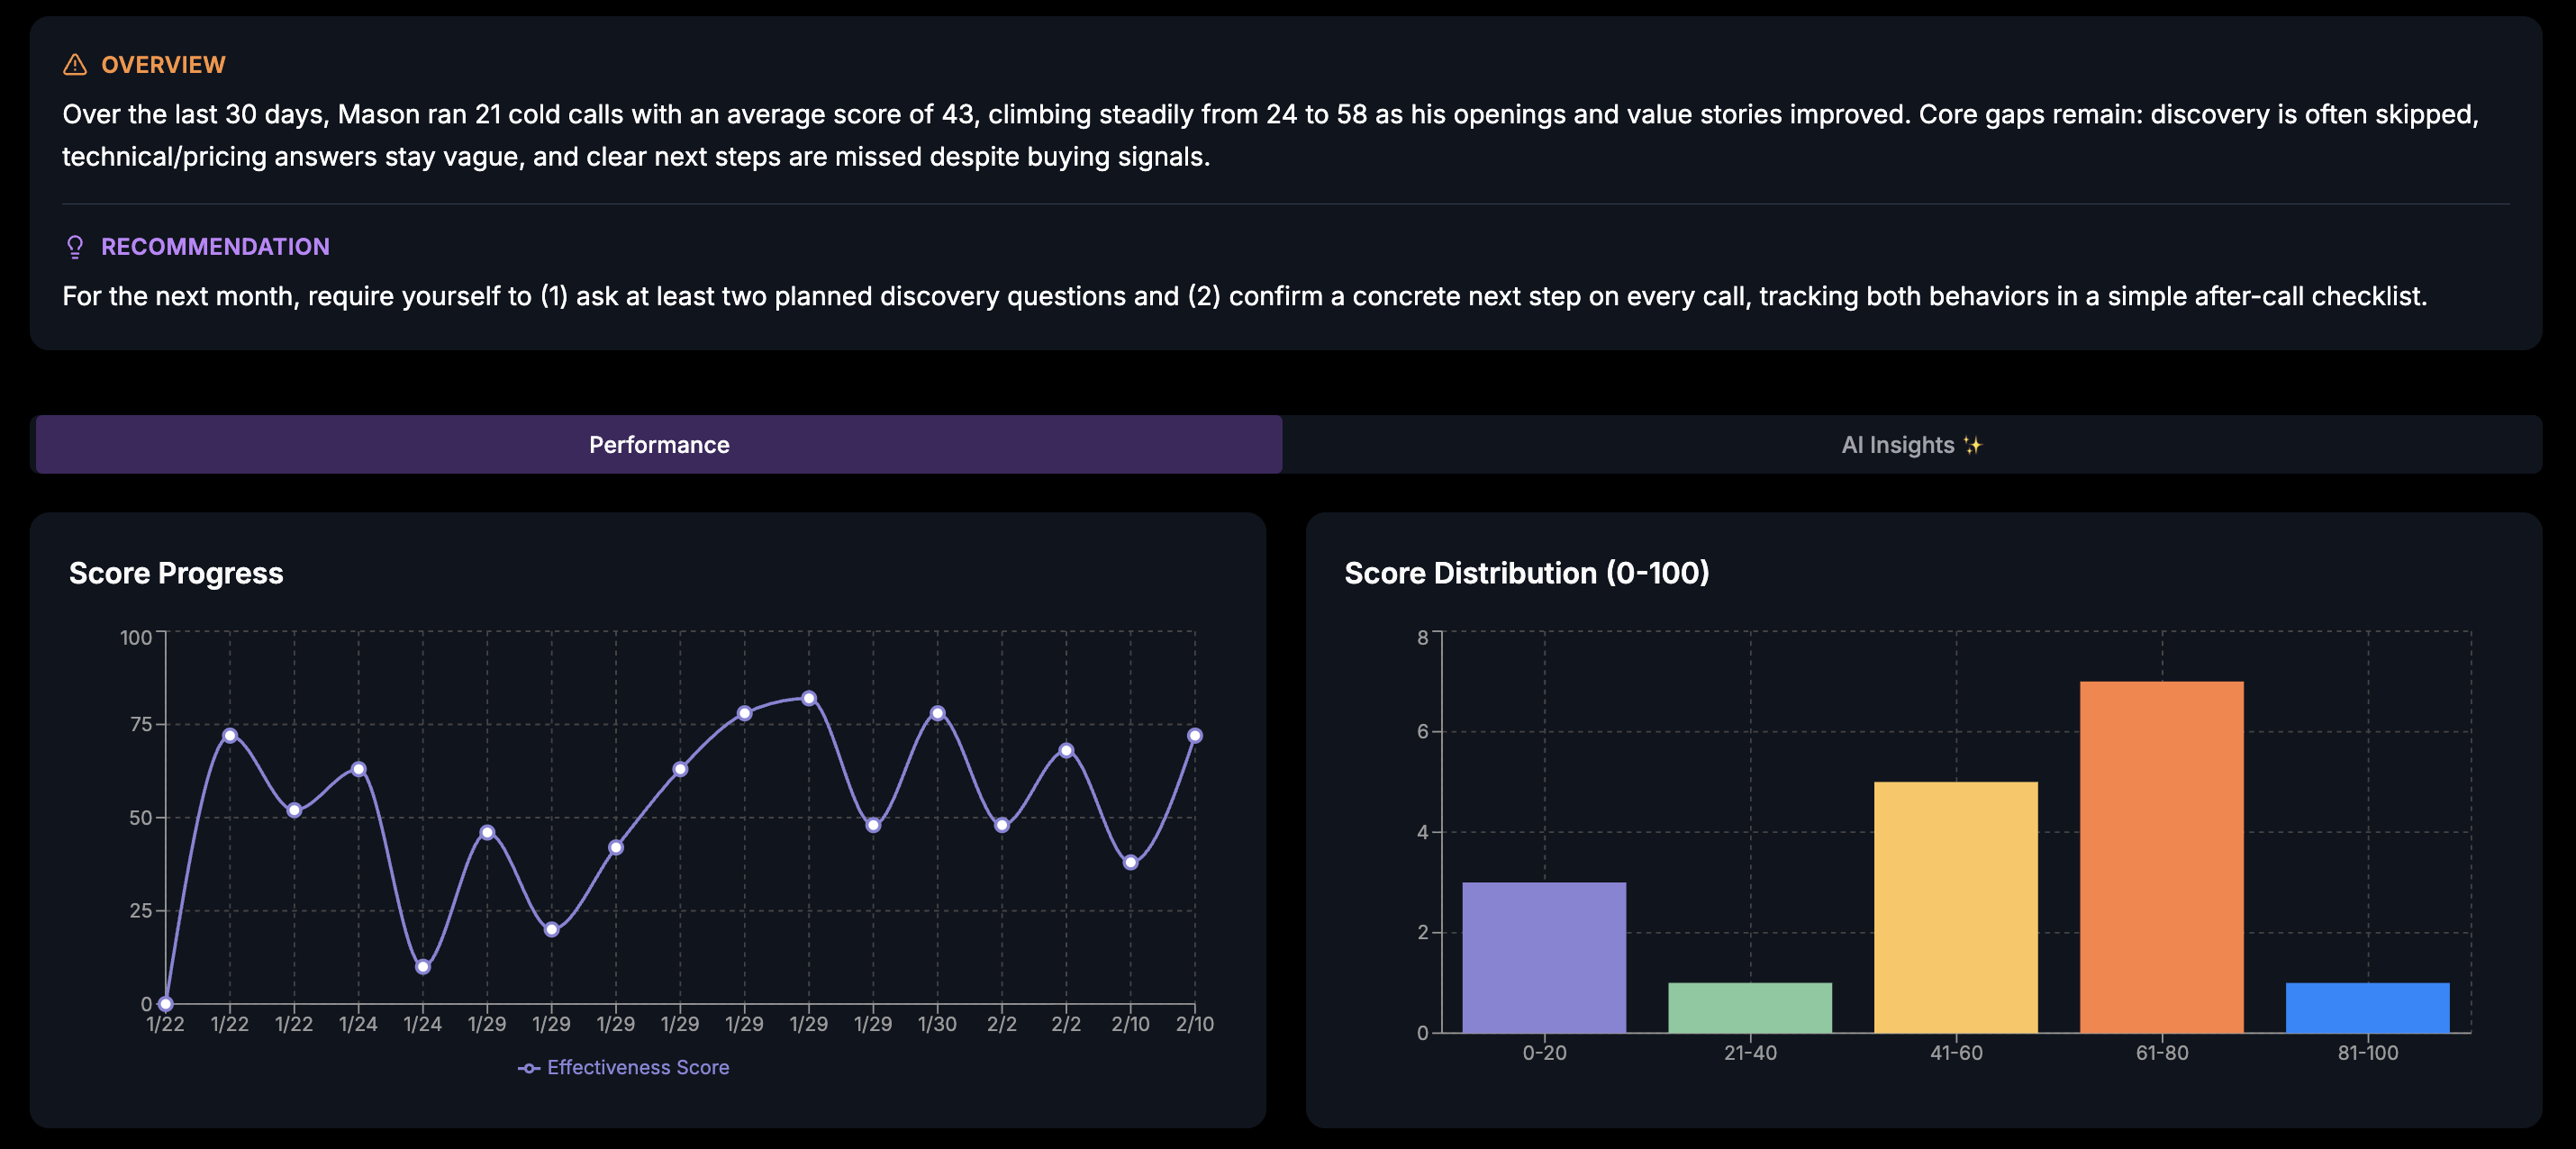Click the orange 61-80 distribution bar
Image resolution: width=2576 pixels, height=1149 pixels.
tap(2161, 857)
